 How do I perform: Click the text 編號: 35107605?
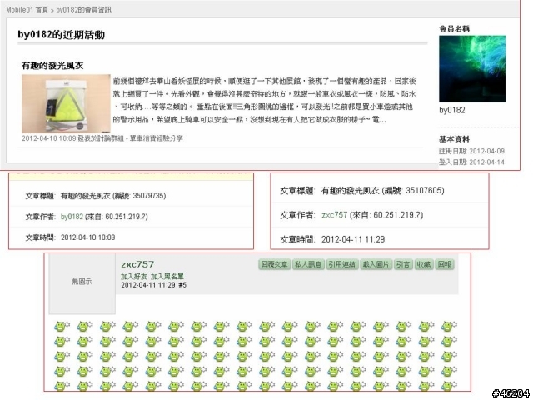pos(415,191)
